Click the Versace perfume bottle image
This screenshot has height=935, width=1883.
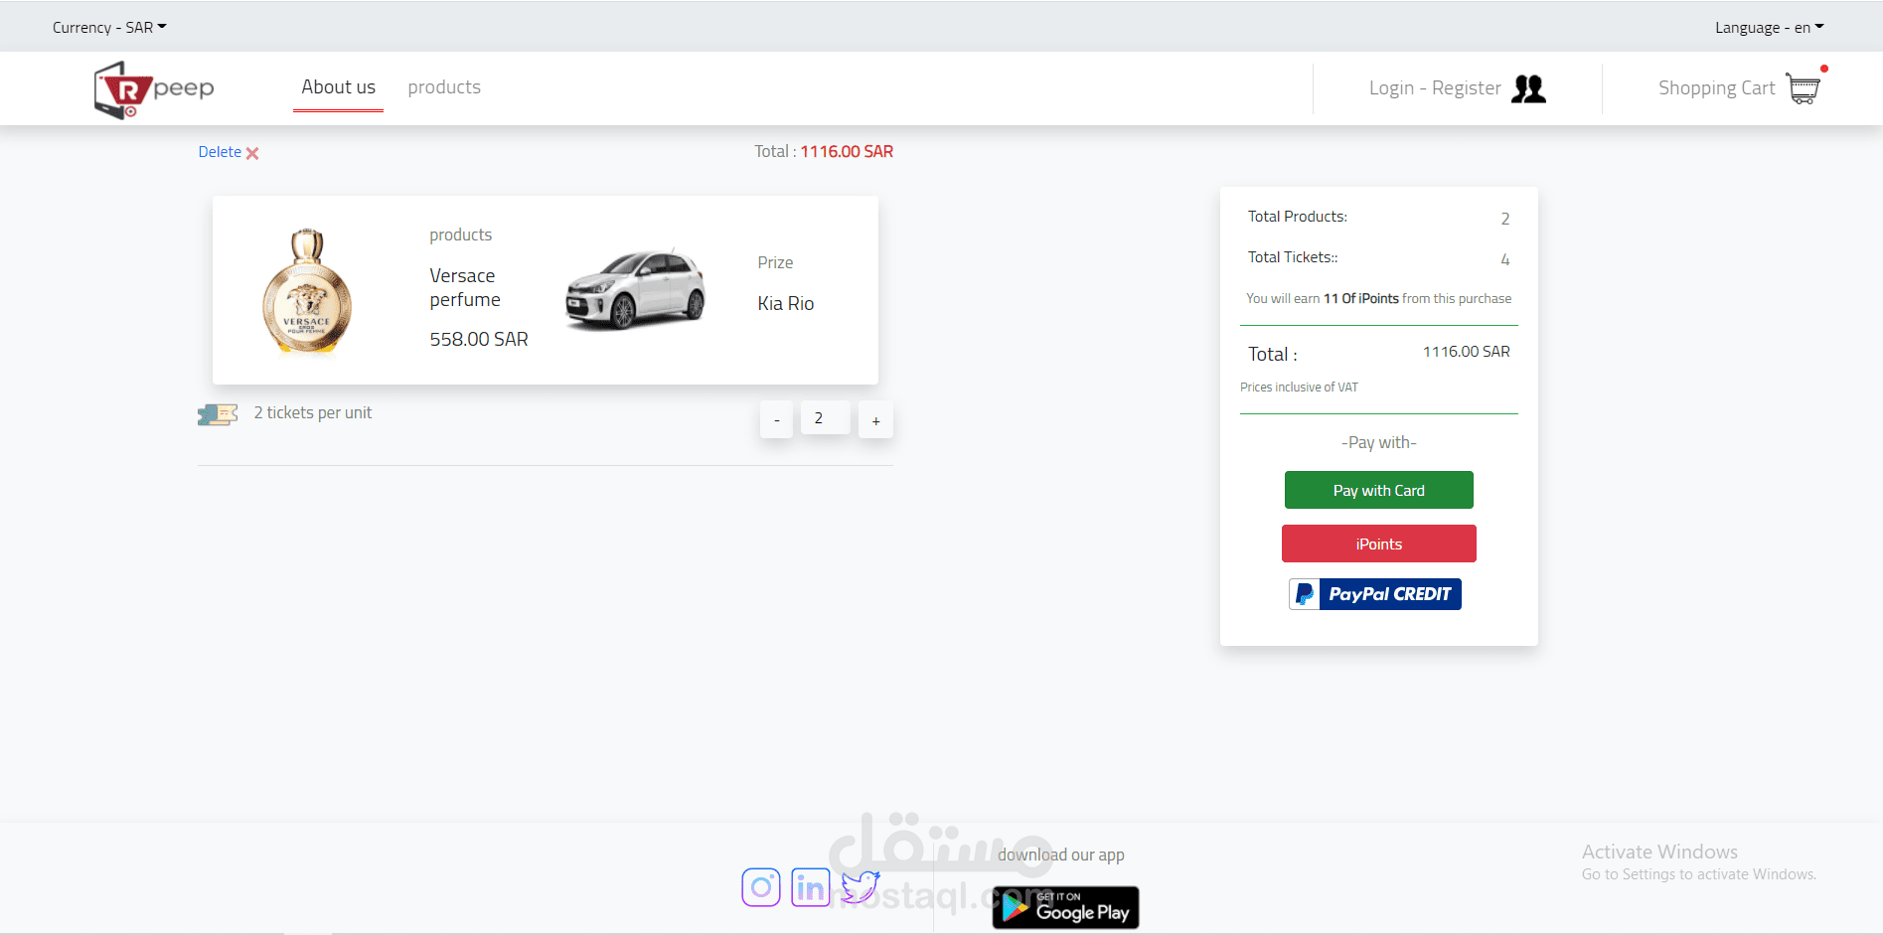(307, 290)
